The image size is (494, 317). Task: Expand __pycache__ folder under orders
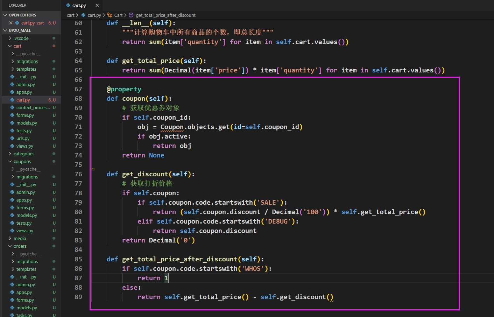click(x=13, y=254)
